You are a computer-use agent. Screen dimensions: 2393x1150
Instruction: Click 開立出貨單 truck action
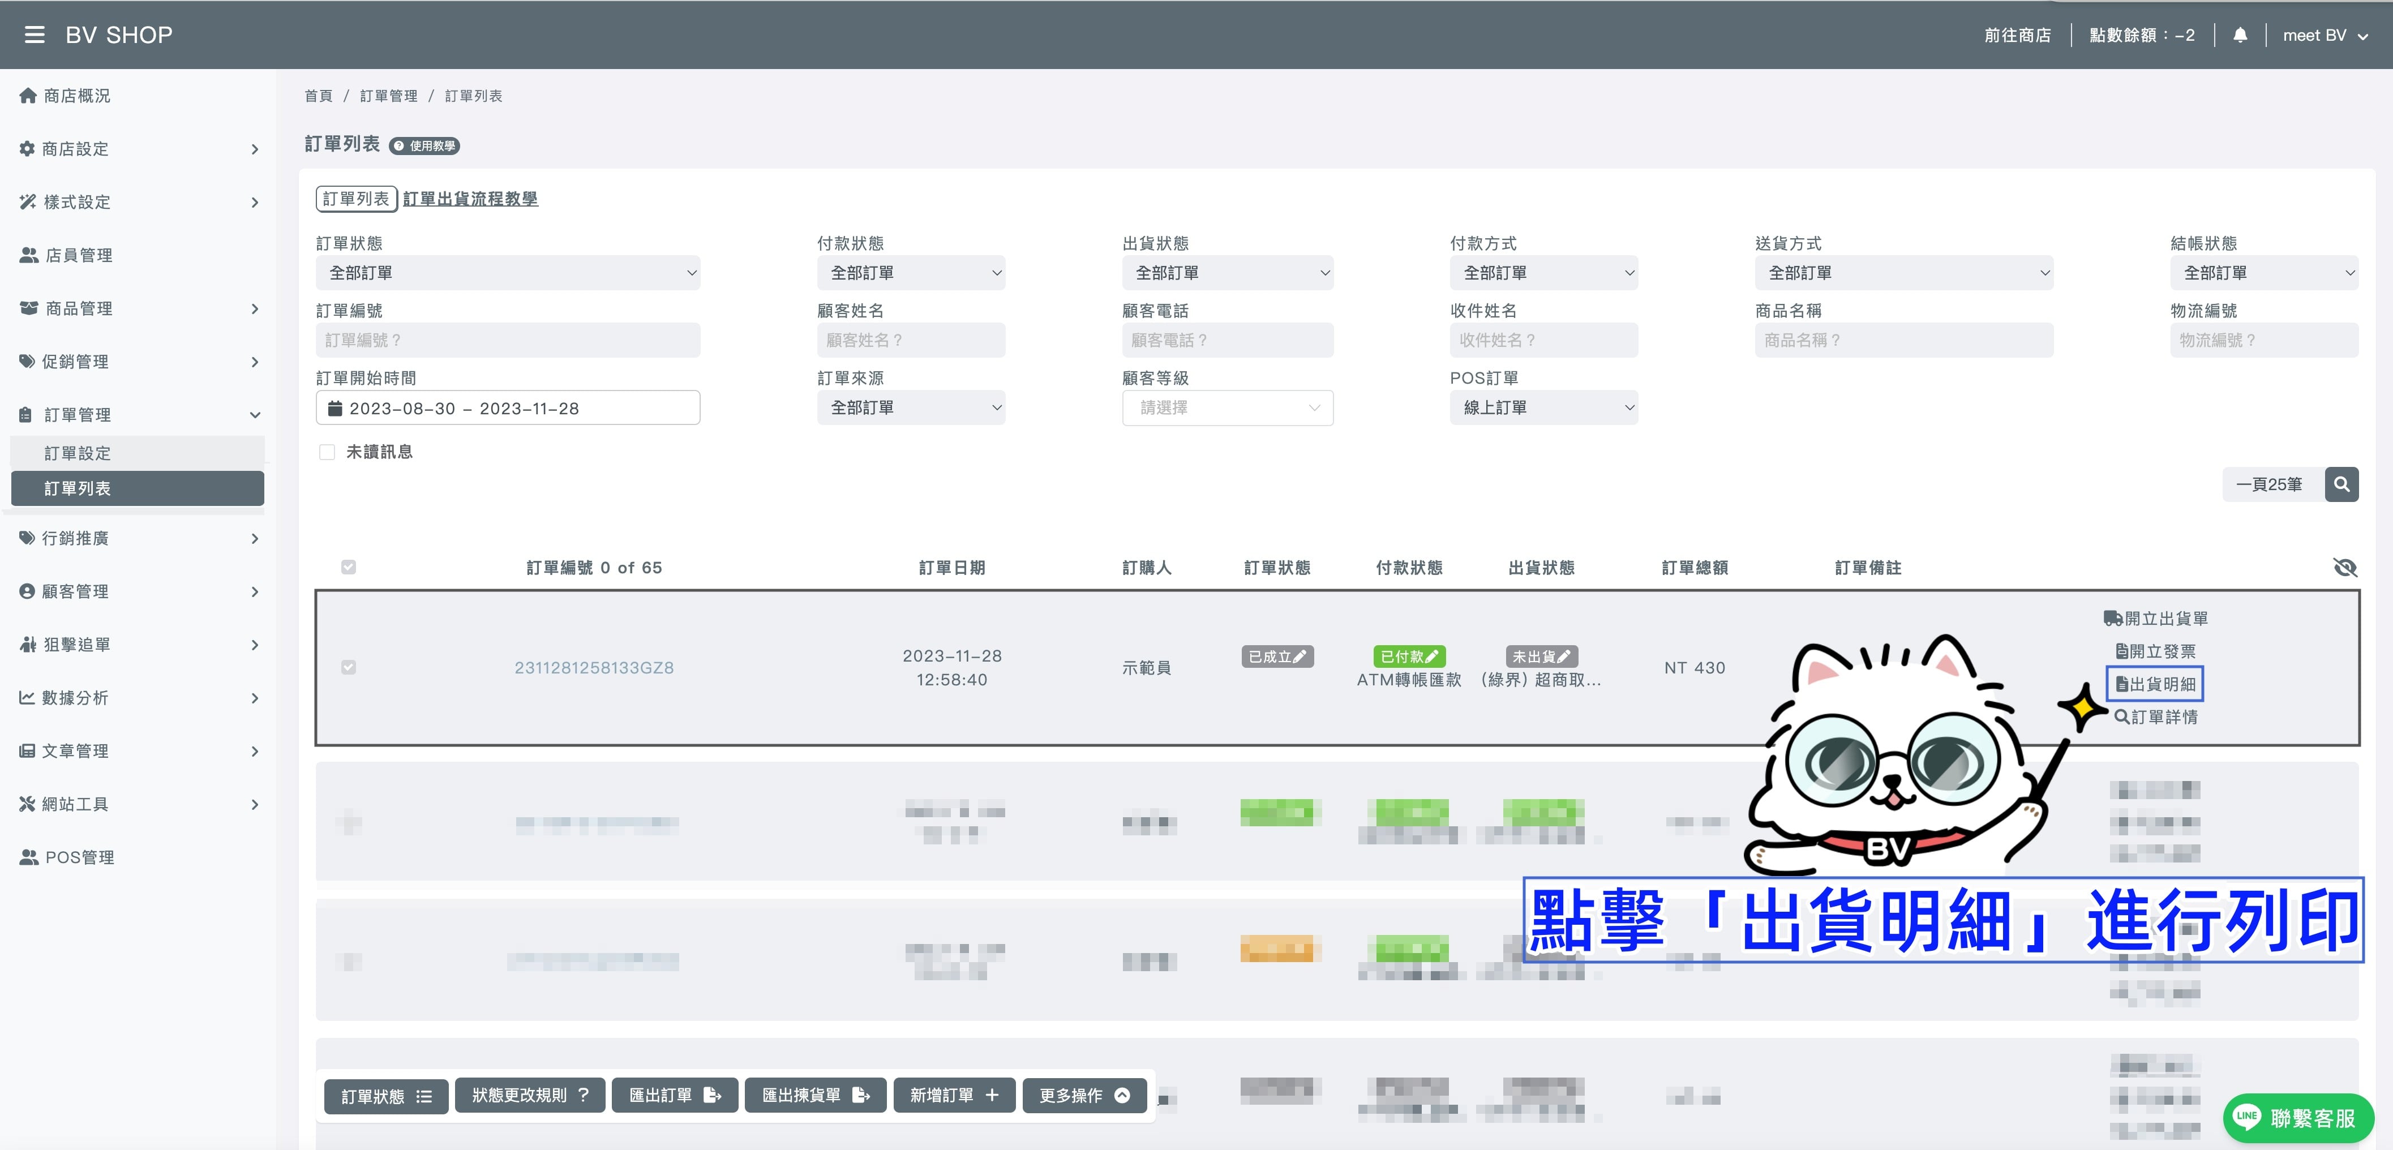click(x=2155, y=619)
